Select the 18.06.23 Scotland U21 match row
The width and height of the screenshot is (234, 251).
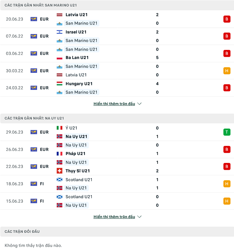tap(117, 184)
